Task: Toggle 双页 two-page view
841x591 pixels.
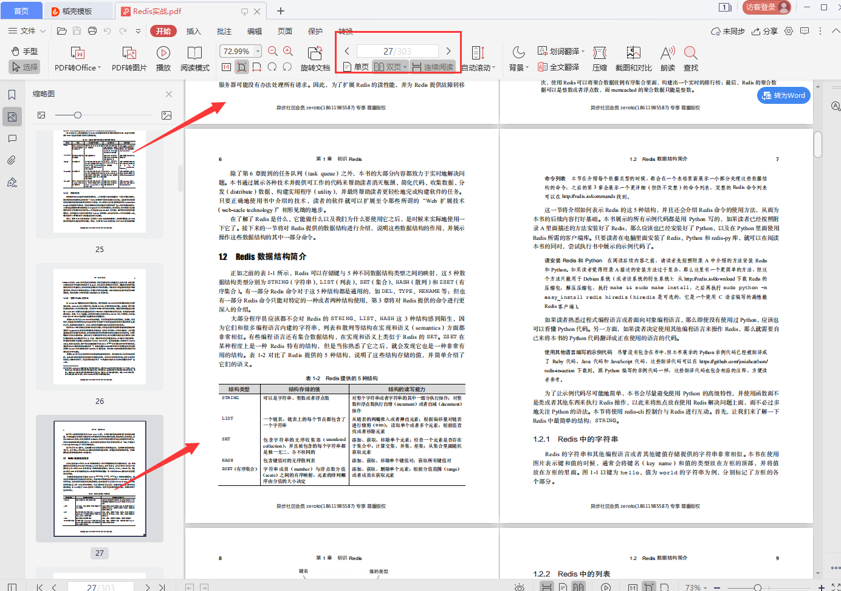Action: click(x=390, y=67)
